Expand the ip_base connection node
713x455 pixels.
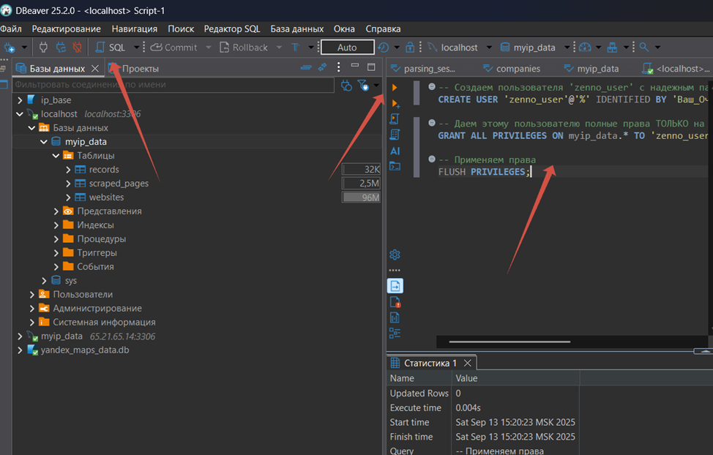point(20,100)
